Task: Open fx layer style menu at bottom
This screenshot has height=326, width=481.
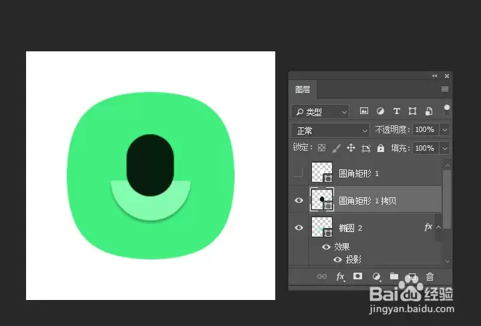Action: pos(340,277)
